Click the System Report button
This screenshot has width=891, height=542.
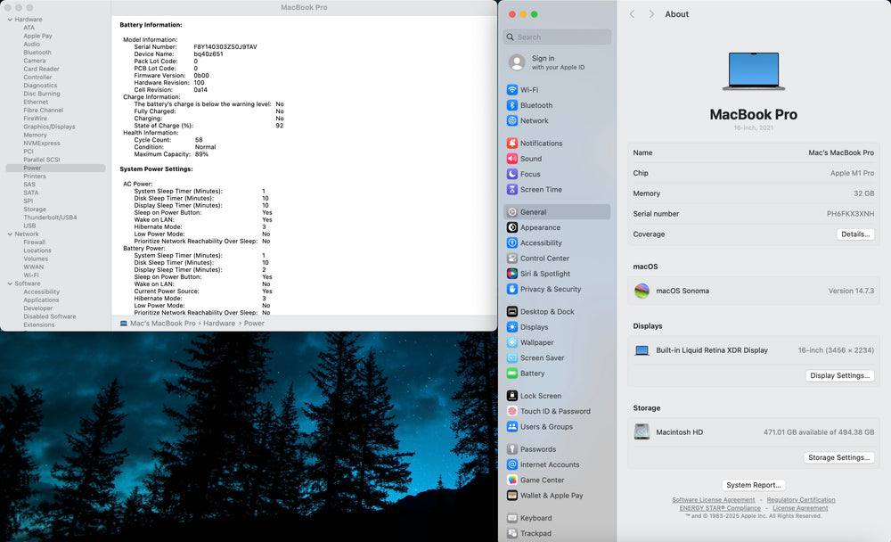click(754, 485)
